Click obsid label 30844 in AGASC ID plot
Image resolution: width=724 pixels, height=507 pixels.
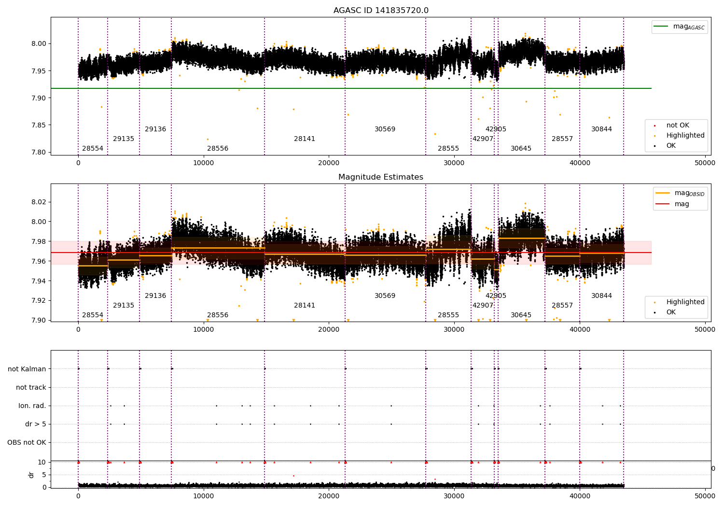(x=601, y=129)
